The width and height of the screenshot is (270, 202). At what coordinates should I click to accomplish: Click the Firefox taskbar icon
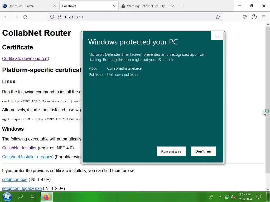46,197
